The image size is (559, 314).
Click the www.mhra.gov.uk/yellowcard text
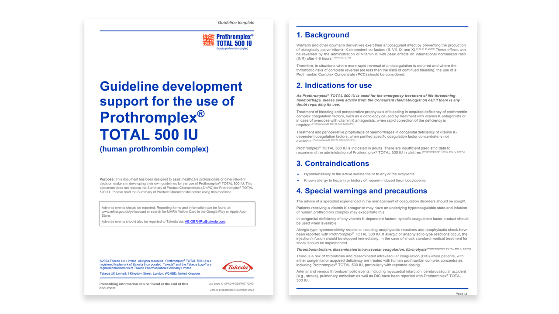(123, 212)
